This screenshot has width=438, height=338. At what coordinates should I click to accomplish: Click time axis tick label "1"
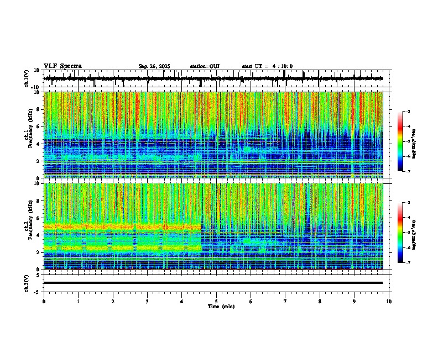click(x=78, y=302)
